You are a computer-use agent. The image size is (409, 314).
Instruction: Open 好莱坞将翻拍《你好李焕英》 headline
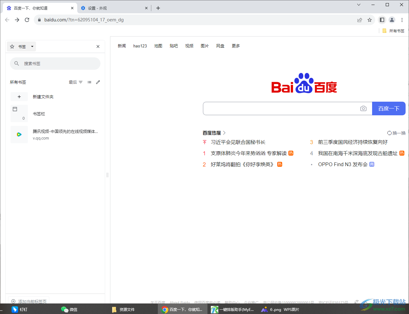(243, 165)
